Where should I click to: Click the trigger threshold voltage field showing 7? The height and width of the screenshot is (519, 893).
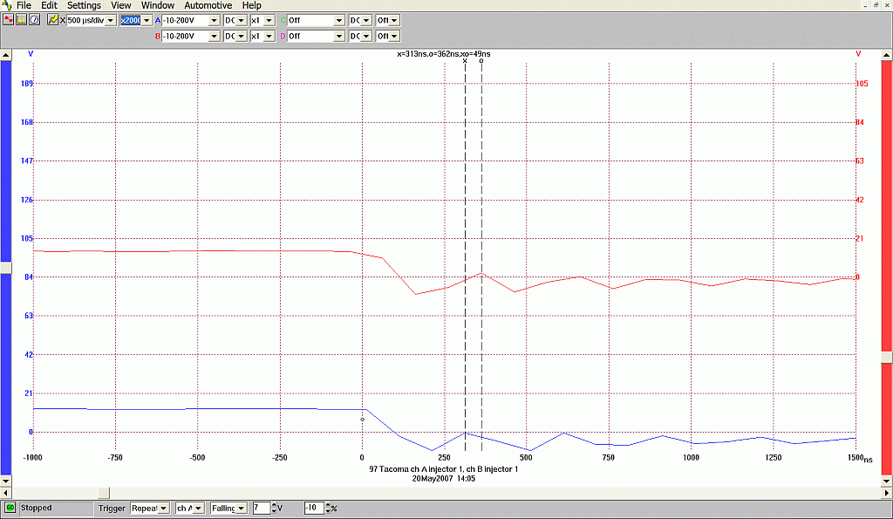(262, 508)
